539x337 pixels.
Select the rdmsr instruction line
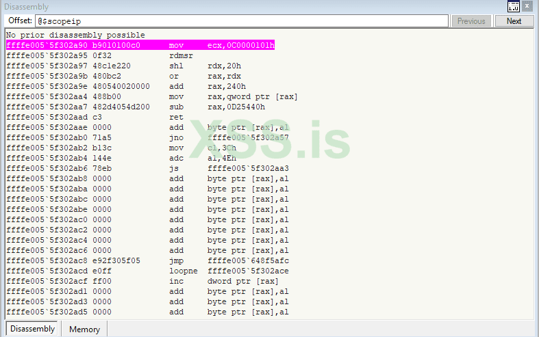pyautogui.click(x=100, y=55)
